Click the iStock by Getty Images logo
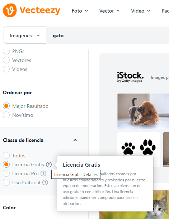The height and width of the screenshot is (219, 169). click(130, 77)
